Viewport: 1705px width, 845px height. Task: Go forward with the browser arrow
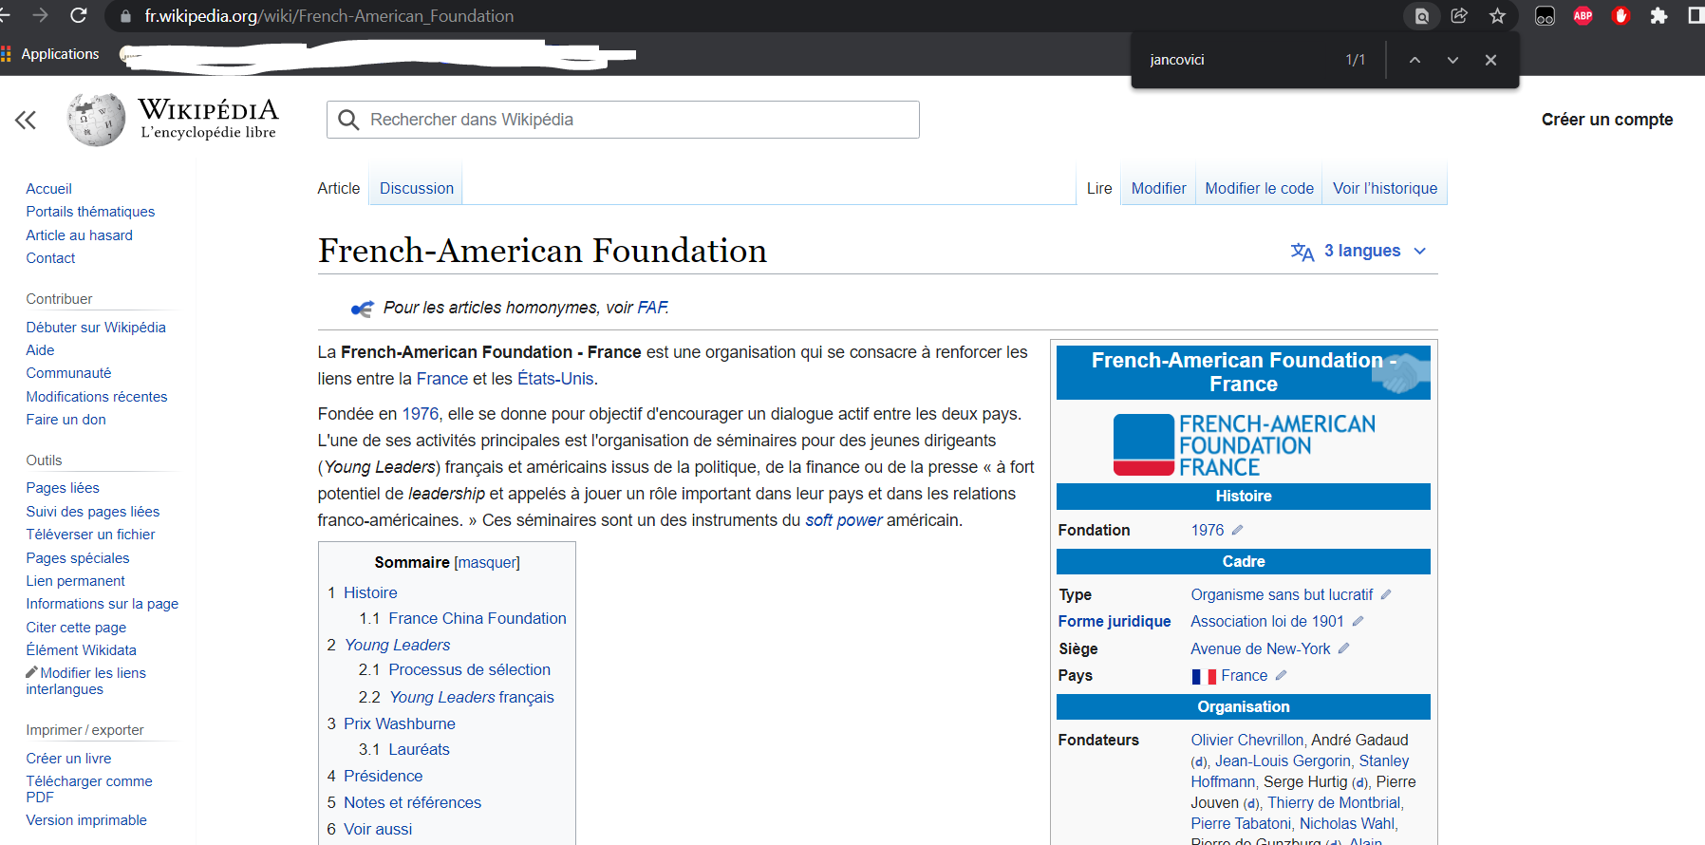(x=40, y=15)
